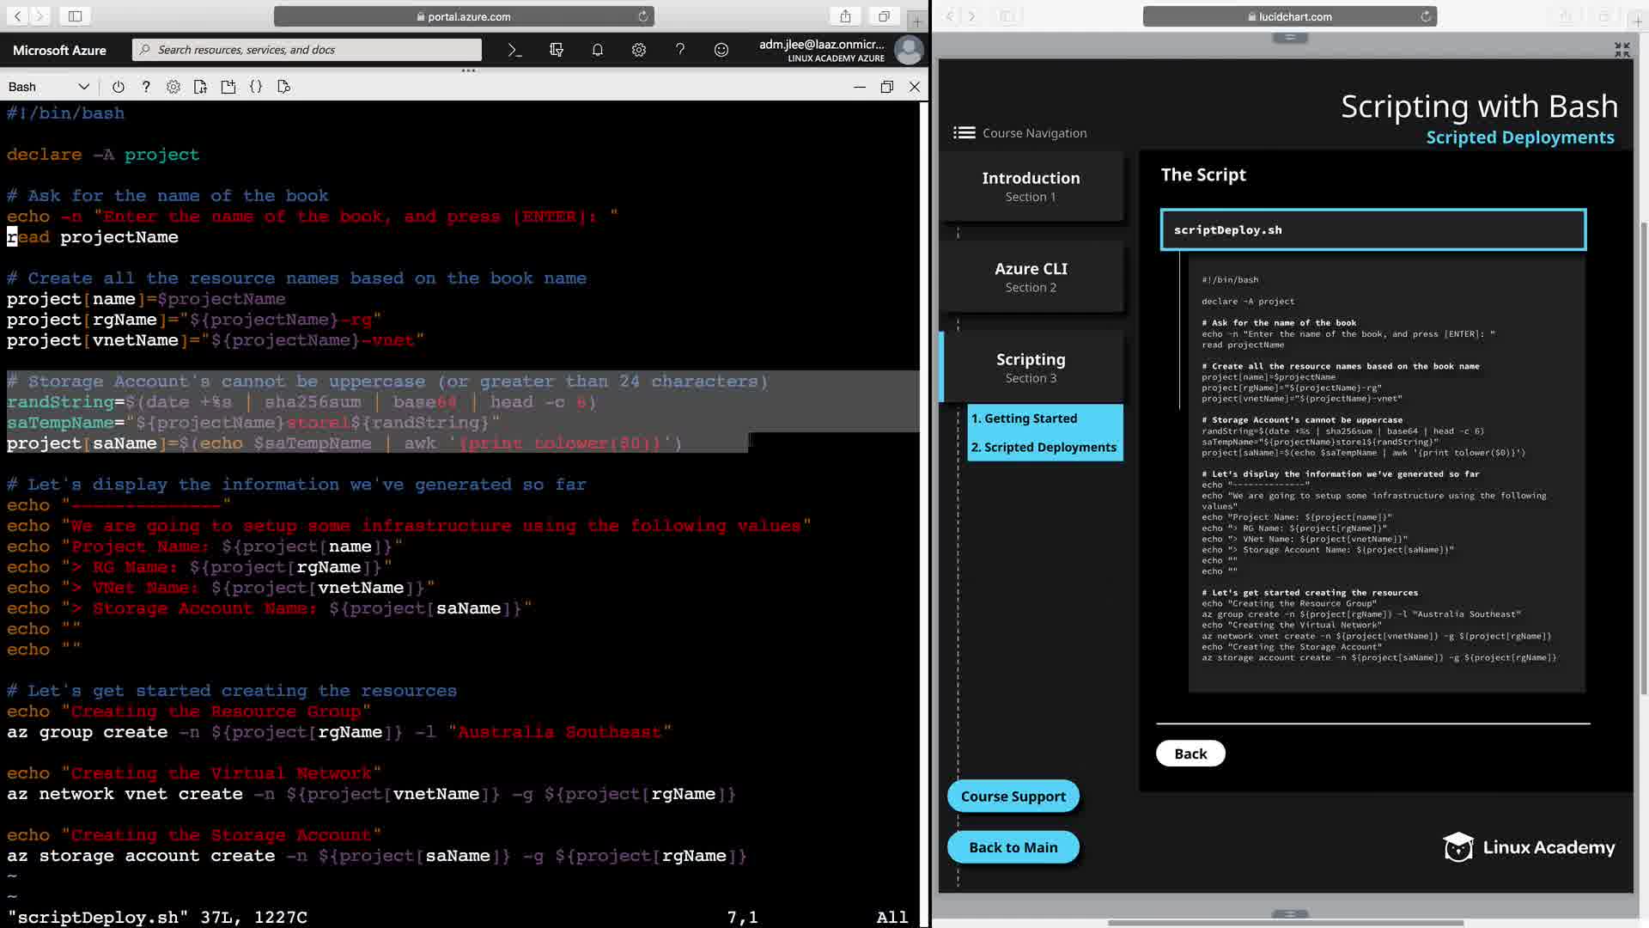Click the Course Support button

point(1013,797)
